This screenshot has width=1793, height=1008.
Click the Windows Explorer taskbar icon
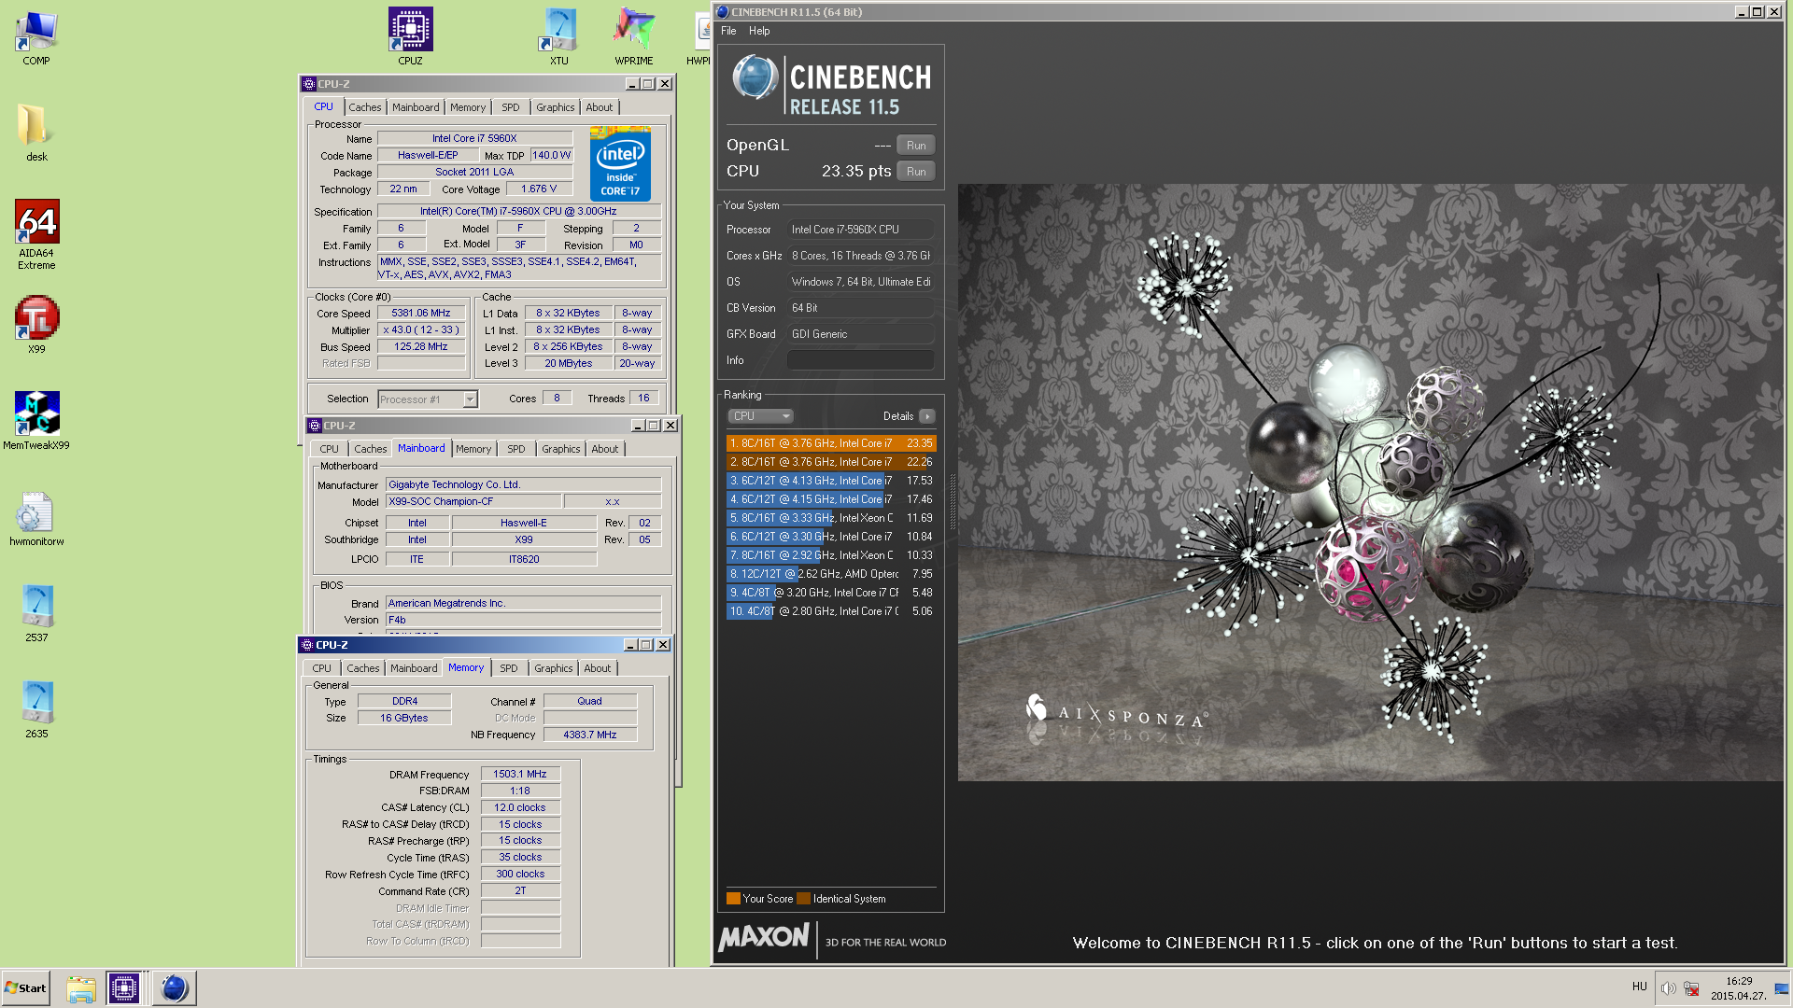click(81, 988)
